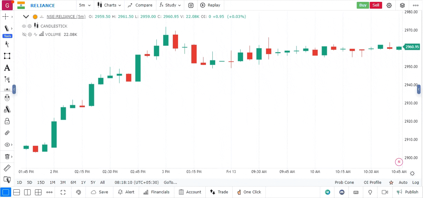Click the Instagram snapshot icon
The width and height of the screenshot is (423, 198).
coord(191,5)
